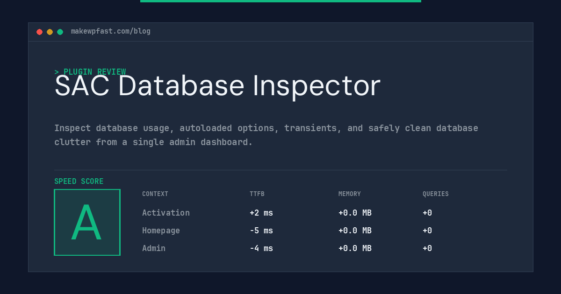Select the Homepage row label

[x=161, y=231]
